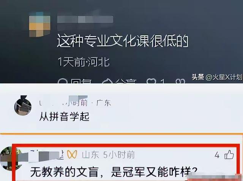Tap the 分享 share arrow icon
This screenshot has width=243, height=181.
click(107, 81)
